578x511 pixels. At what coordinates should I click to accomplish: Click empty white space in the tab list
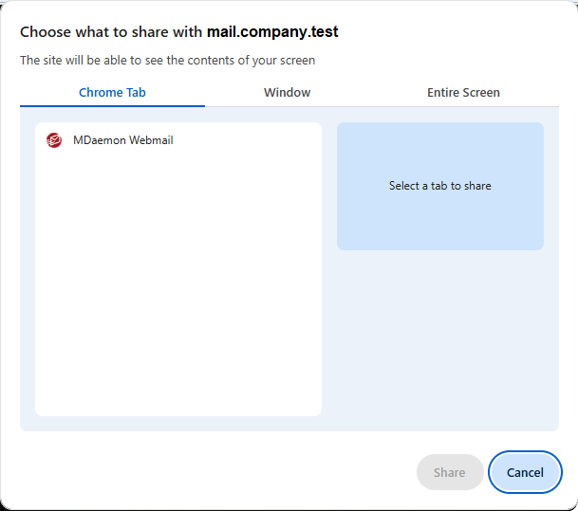coord(177,284)
